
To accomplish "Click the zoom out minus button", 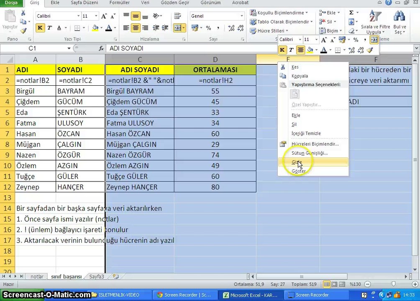I will [x=368, y=284].
